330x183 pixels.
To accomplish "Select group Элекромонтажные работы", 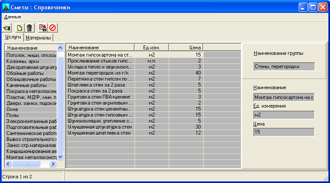I will (x=31, y=121).
